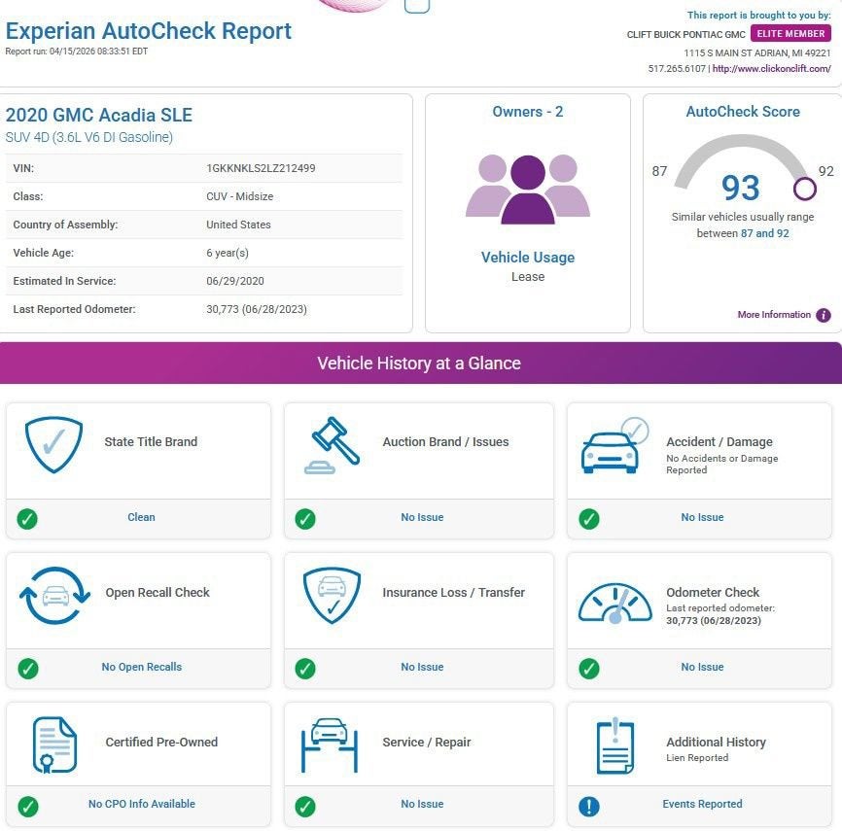This screenshot has width=842, height=831.
Task: Click the Auction Brand gavel icon
Action: pyautogui.click(x=332, y=445)
